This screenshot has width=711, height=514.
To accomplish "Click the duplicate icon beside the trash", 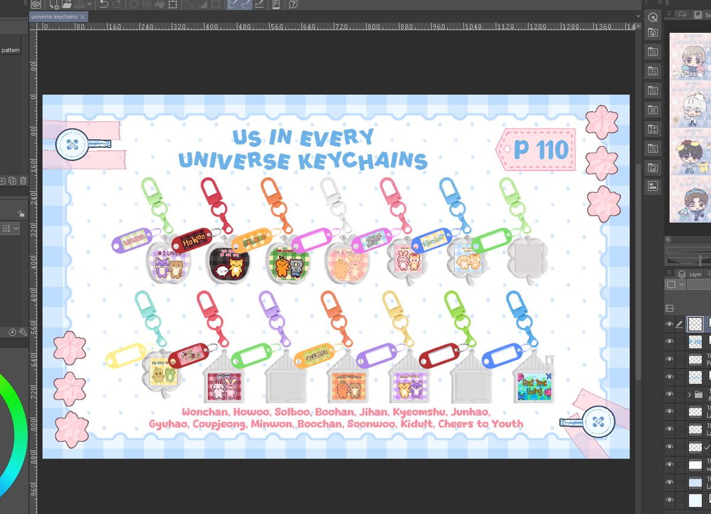I will [12, 181].
